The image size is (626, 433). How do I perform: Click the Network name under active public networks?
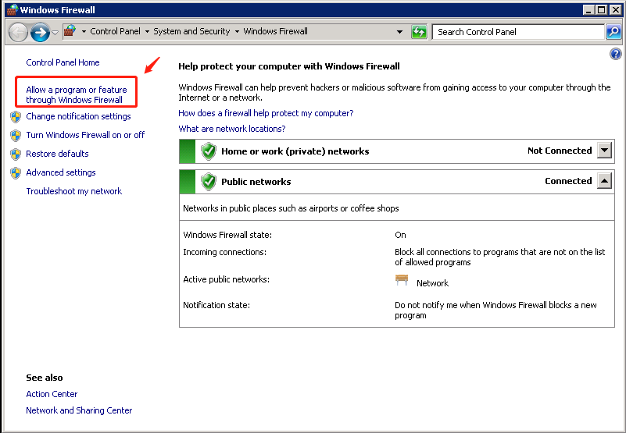(432, 283)
